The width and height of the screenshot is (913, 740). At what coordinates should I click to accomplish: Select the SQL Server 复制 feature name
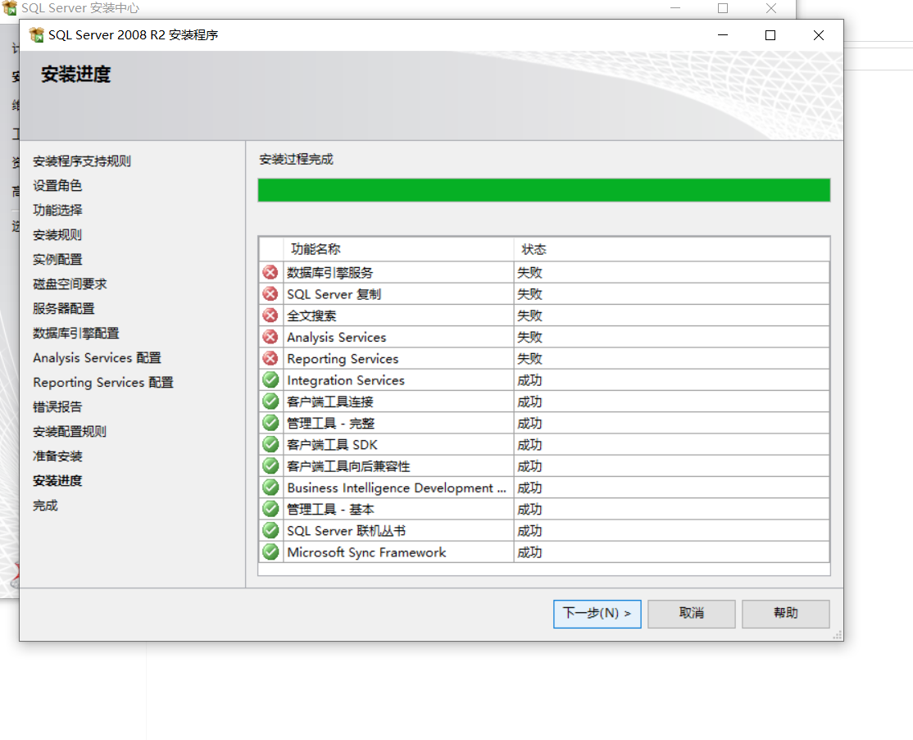pos(334,294)
